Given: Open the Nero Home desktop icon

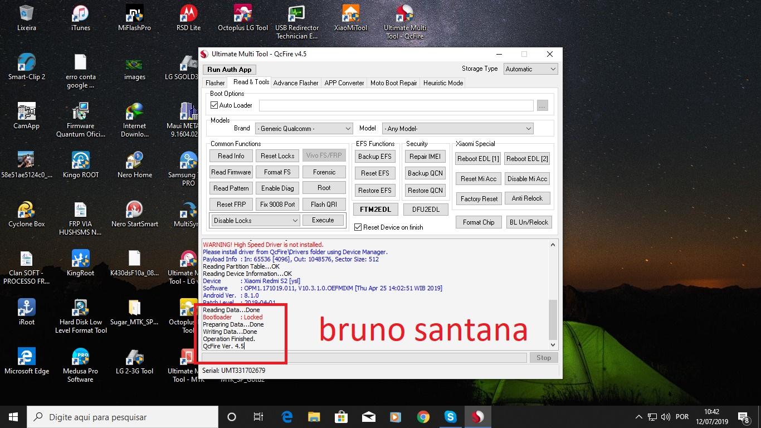Looking at the screenshot, I should [134, 165].
